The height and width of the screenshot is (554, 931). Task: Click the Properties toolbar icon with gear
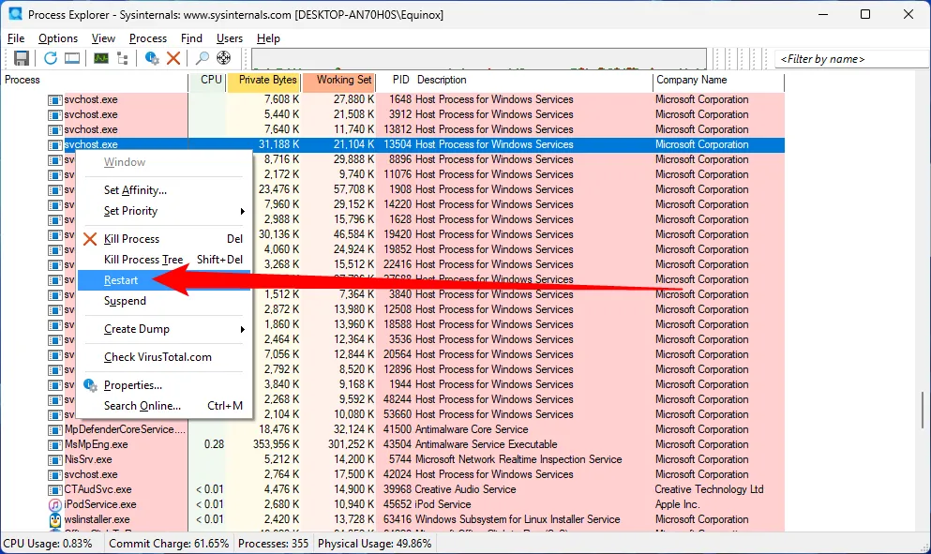point(152,58)
